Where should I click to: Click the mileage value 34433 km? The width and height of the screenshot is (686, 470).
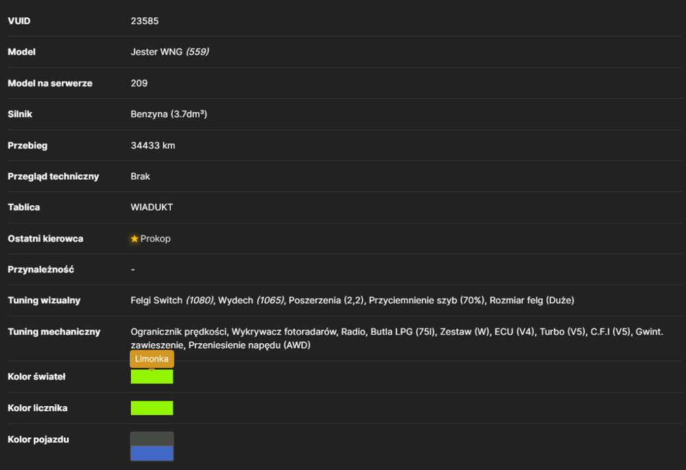pyautogui.click(x=153, y=145)
